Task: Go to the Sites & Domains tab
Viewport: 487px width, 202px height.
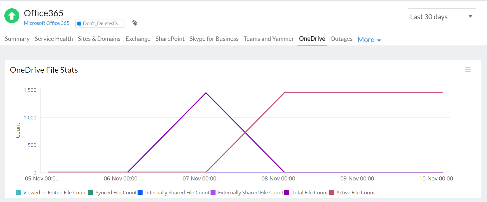Action: tap(99, 39)
